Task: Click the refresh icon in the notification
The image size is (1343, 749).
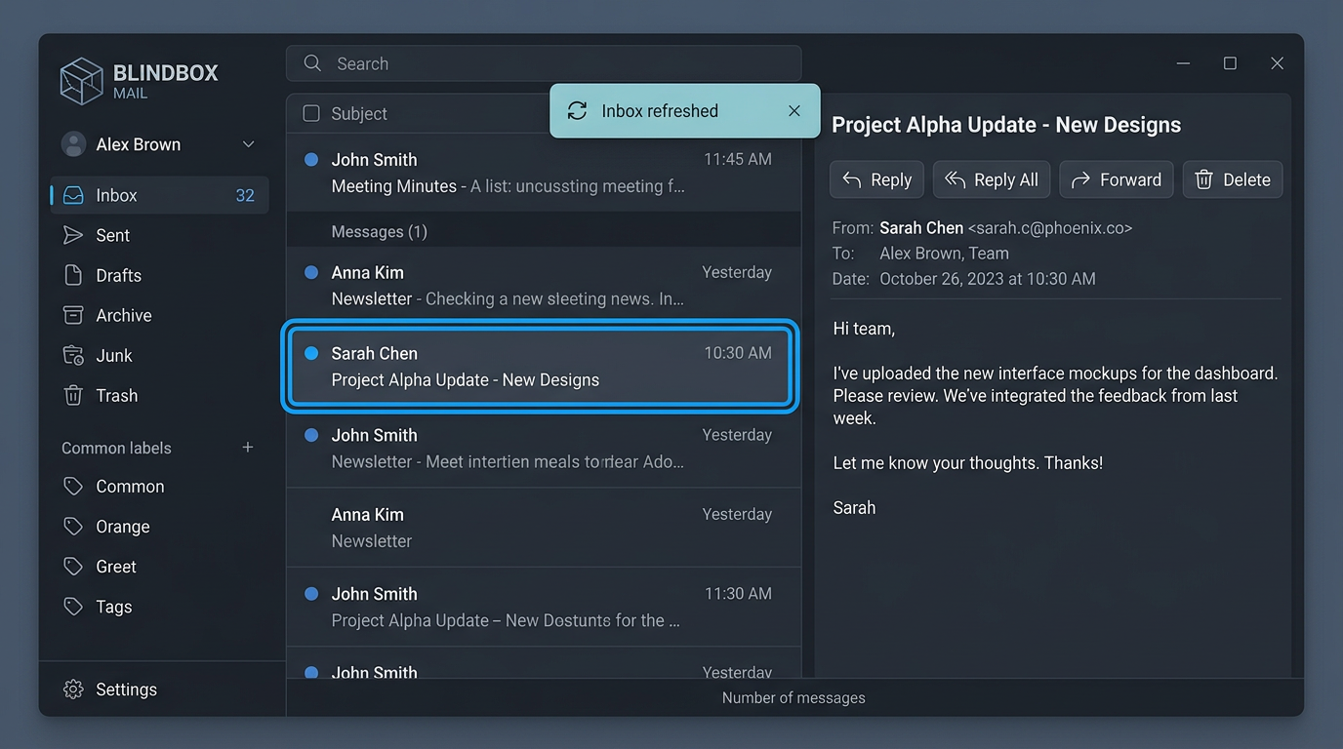Action: [577, 111]
